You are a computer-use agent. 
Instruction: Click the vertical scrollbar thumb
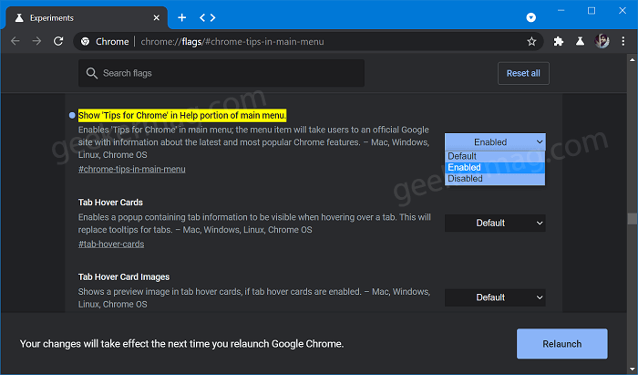coord(632,219)
